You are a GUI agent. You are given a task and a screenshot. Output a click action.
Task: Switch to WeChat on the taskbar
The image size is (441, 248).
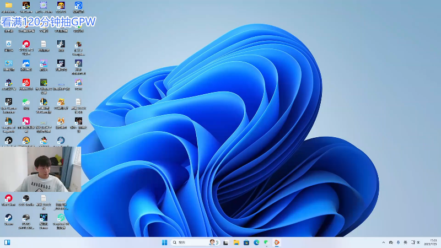point(266,242)
